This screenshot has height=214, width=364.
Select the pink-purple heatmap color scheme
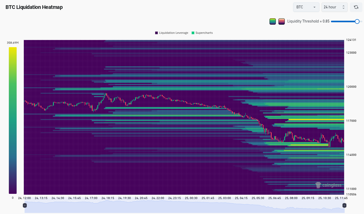[282, 21]
